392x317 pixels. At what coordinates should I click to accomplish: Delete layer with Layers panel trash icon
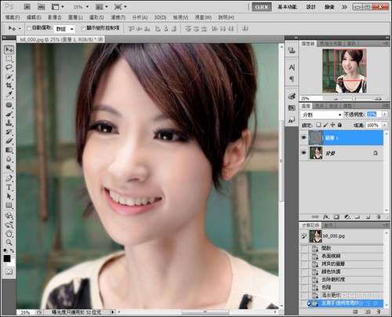[378, 217]
